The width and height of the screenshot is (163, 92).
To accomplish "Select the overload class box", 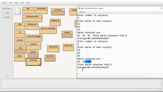I will 58,12.
